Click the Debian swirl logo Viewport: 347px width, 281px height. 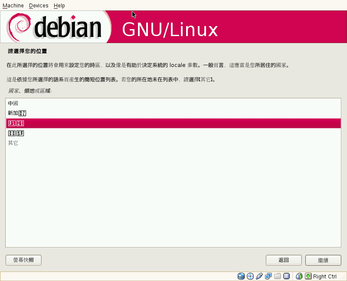pyautogui.click(x=19, y=27)
